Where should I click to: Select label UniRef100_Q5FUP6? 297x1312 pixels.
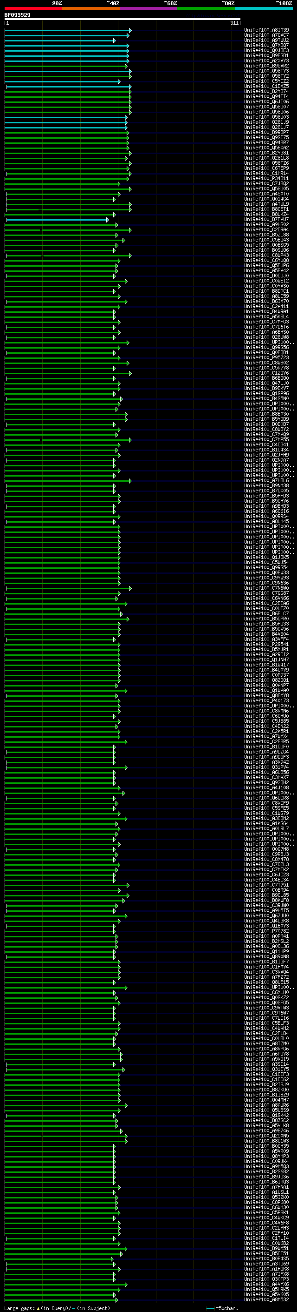tap(266, 266)
